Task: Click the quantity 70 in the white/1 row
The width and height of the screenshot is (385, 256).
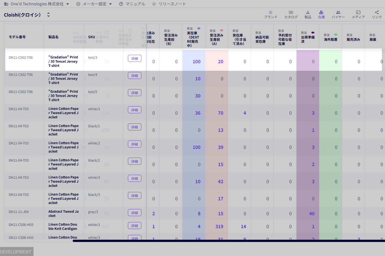Action: pyautogui.click(x=221, y=113)
